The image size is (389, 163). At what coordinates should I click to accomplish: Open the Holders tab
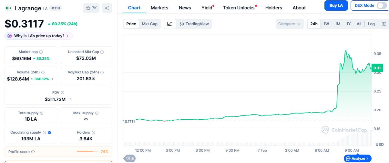[274, 8]
